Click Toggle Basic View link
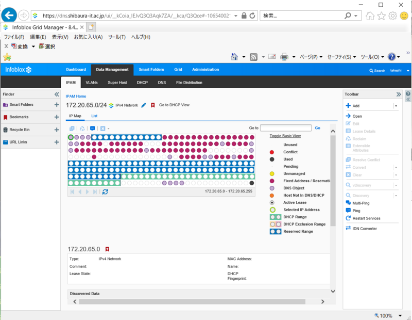The width and height of the screenshot is (412, 320). pyautogui.click(x=285, y=136)
